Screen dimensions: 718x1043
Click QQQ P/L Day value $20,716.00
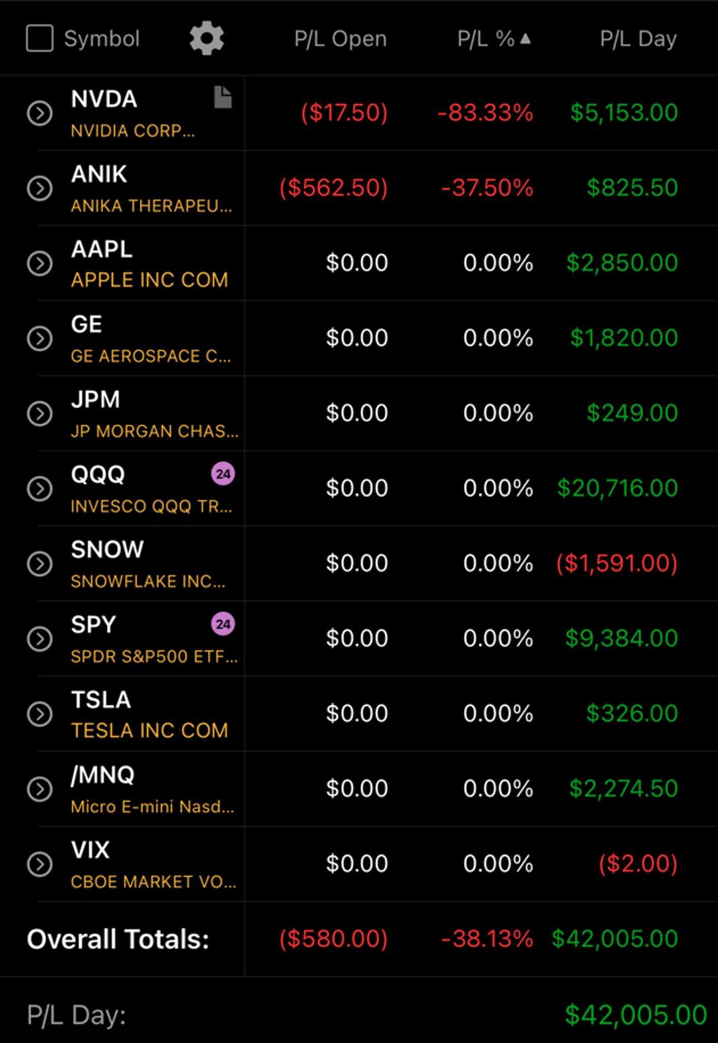tap(617, 488)
